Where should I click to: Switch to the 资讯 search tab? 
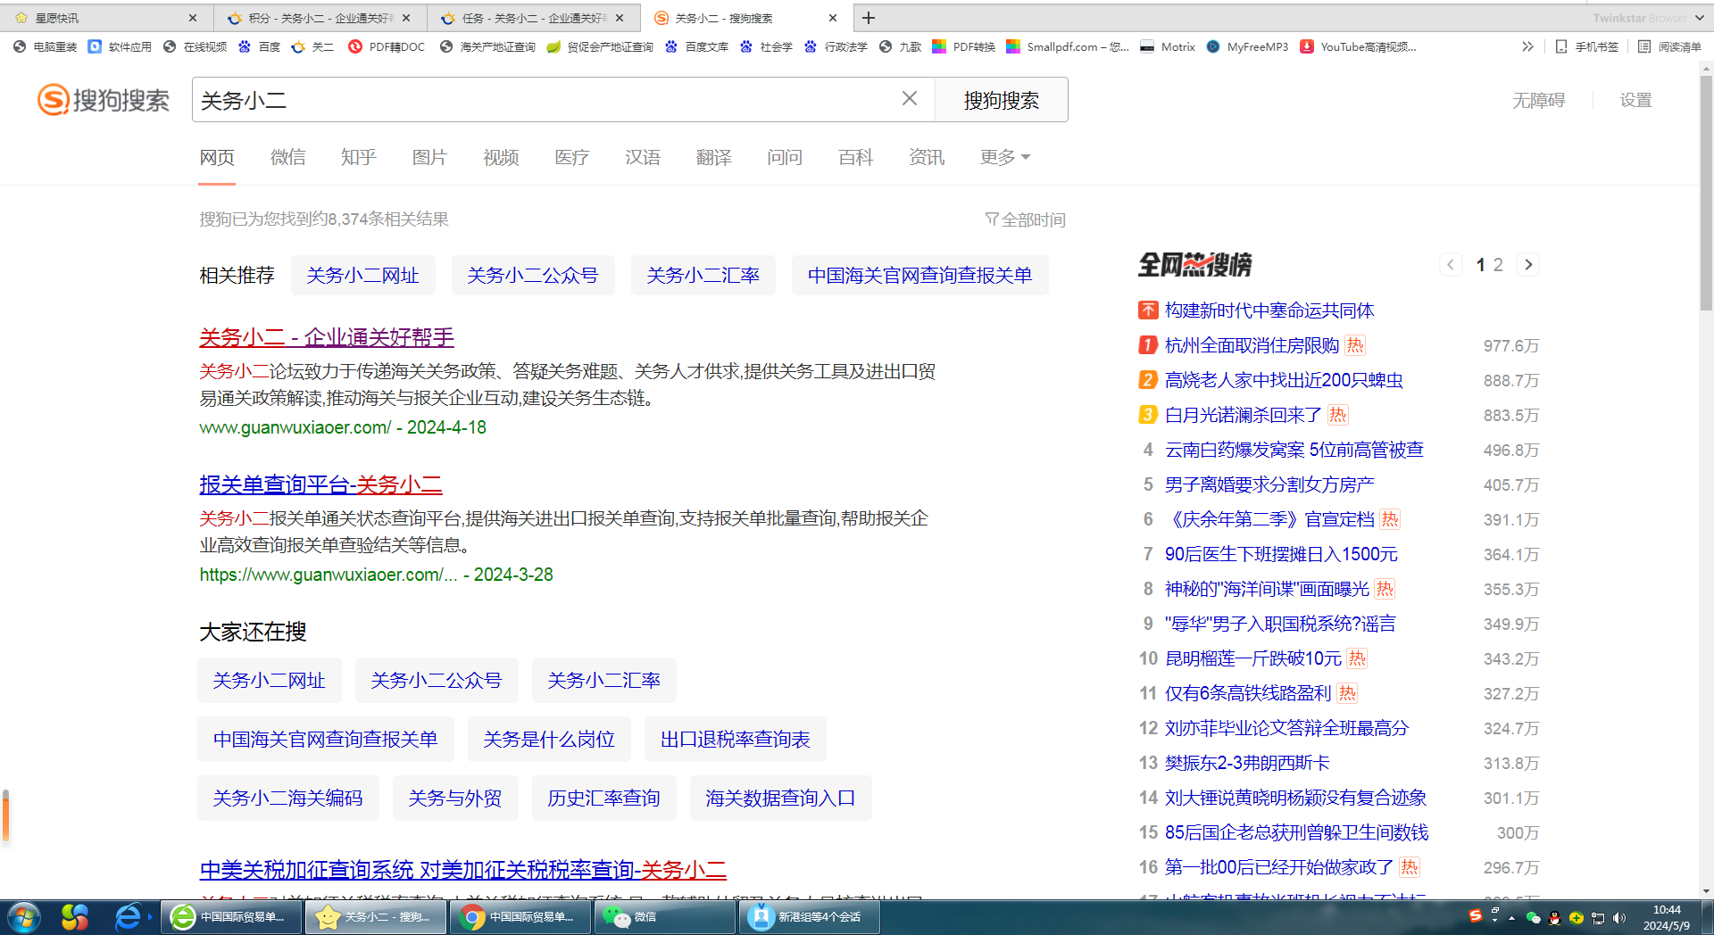(927, 157)
